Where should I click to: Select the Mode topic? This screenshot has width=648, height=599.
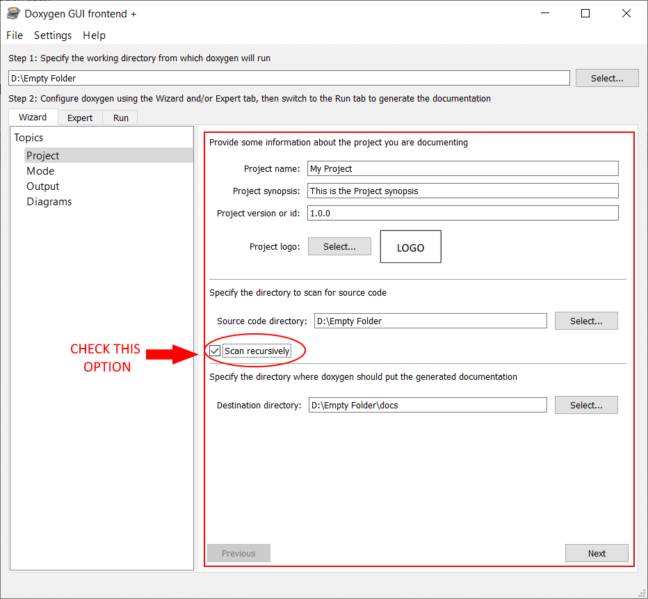(40, 170)
